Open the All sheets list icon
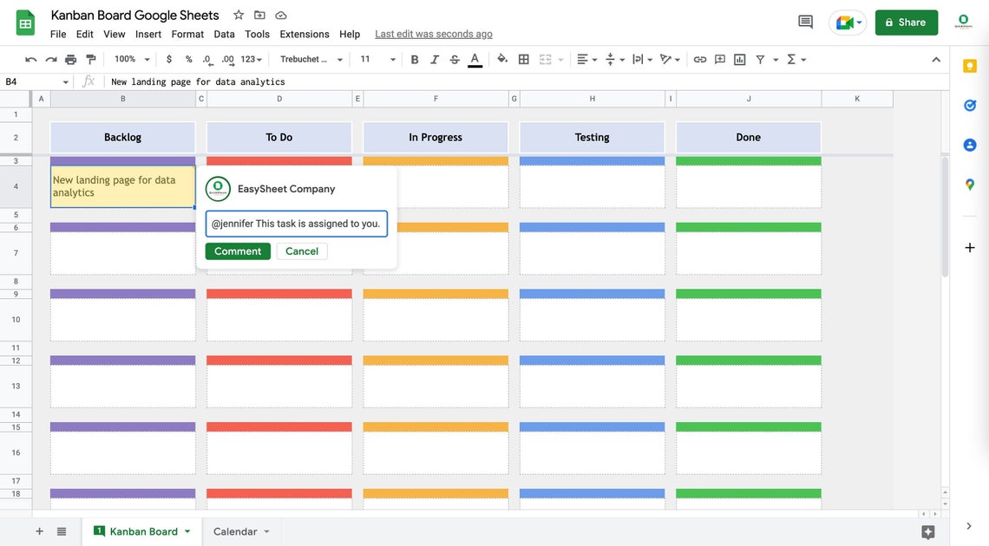The image size is (989, 546). point(62,531)
